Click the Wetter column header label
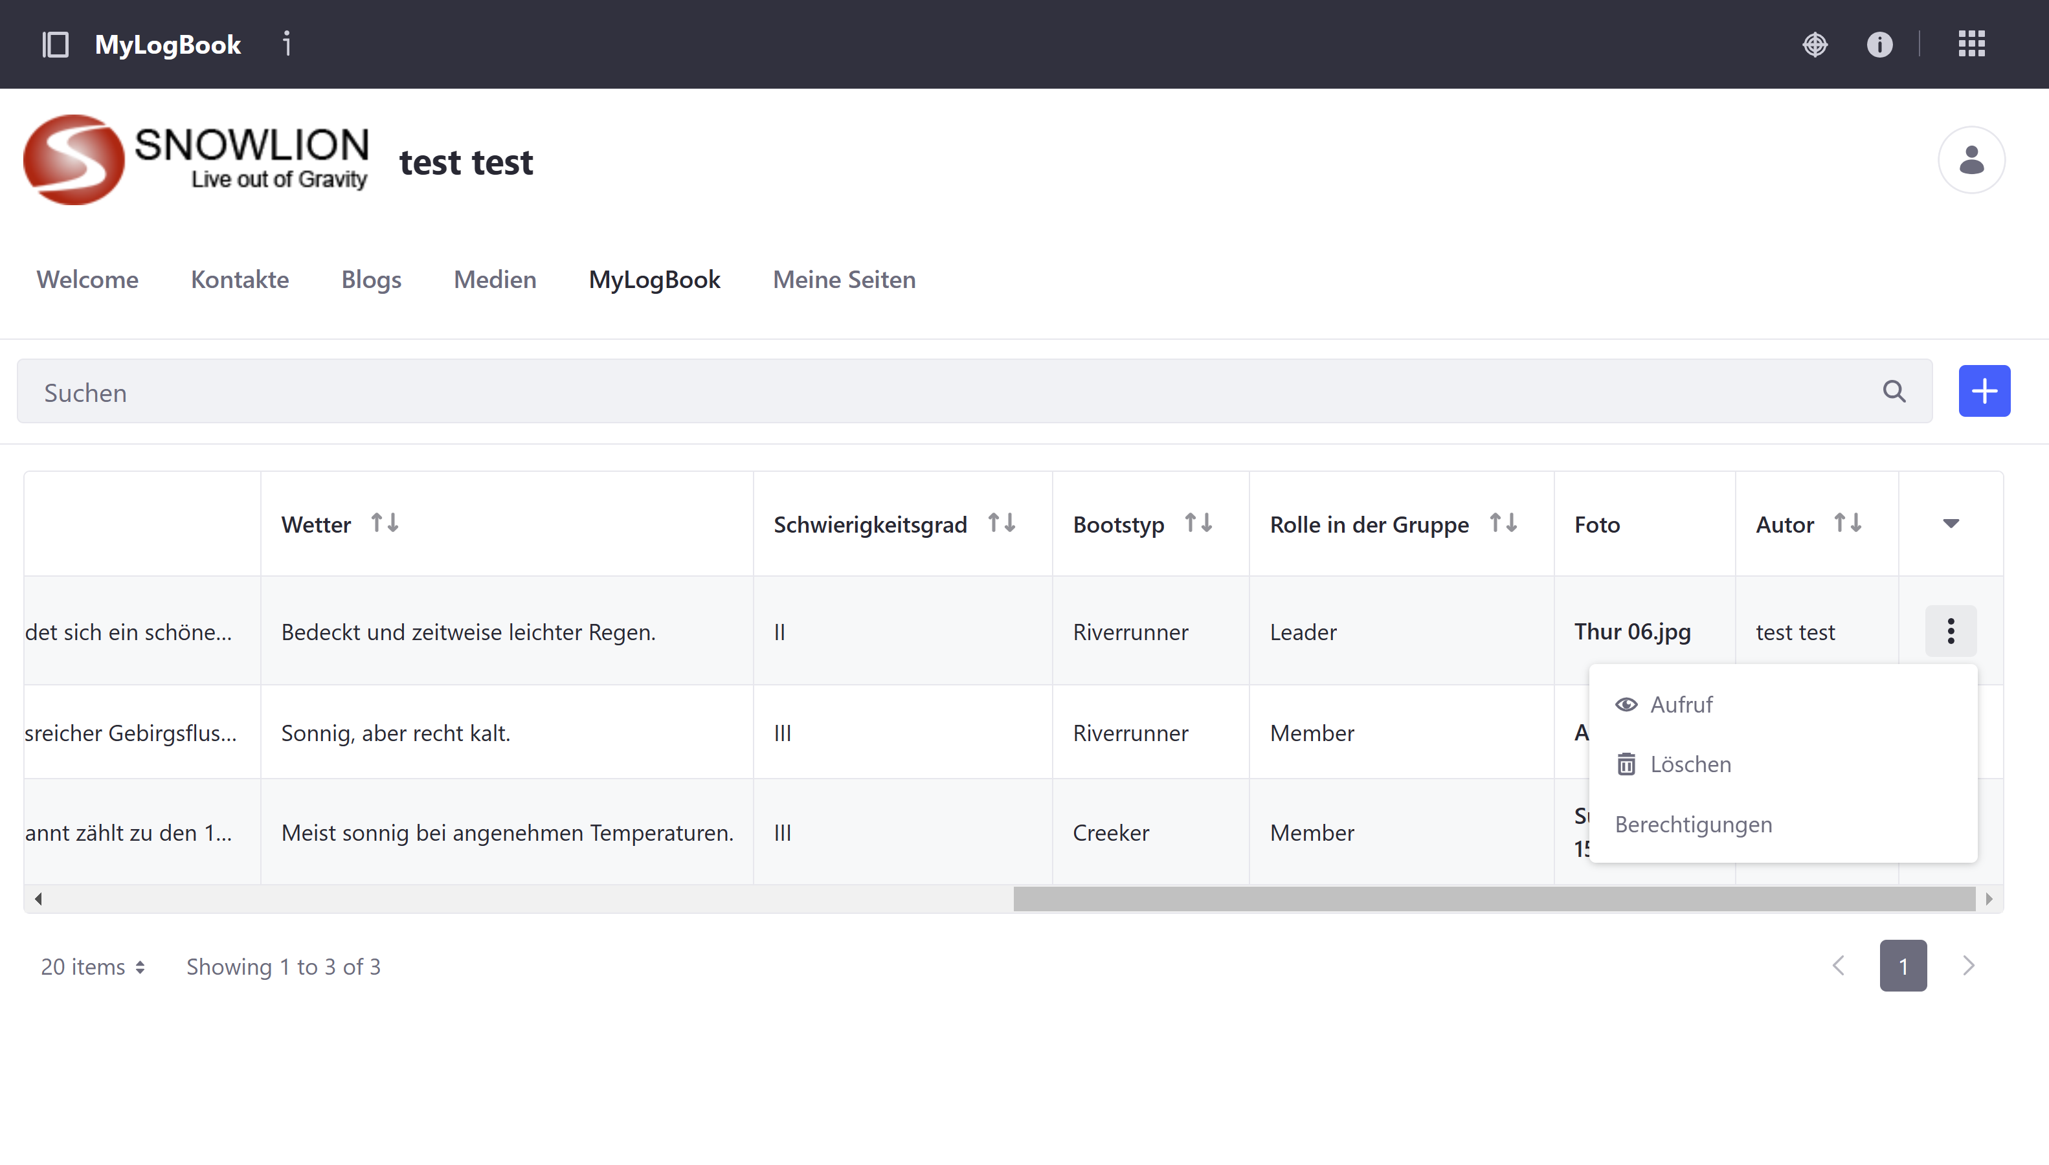The width and height of the screenshot is (2049, 1165). click(316, 525)
